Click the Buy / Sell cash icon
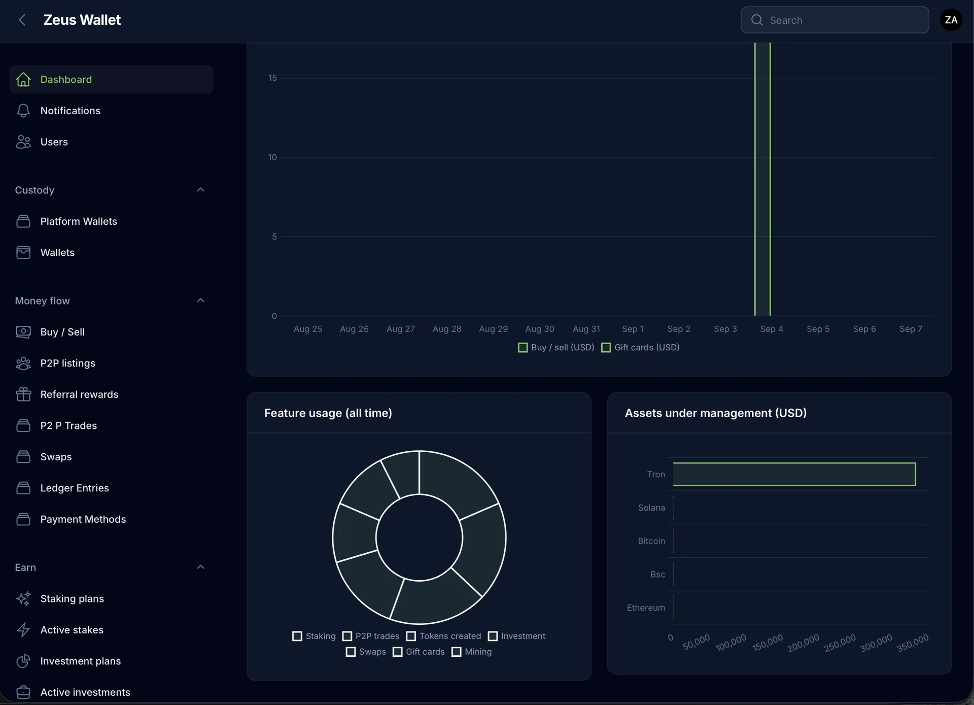The height and width of the screenshot is (705, 974). (23, 332)
